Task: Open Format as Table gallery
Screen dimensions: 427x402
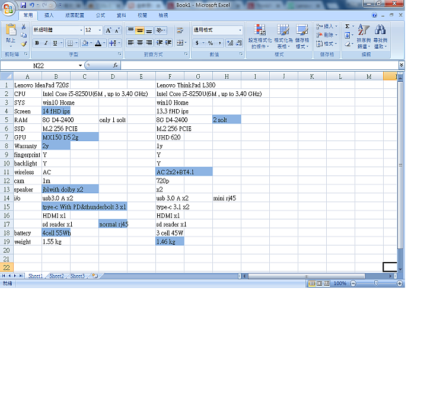Action: (283, 37)
